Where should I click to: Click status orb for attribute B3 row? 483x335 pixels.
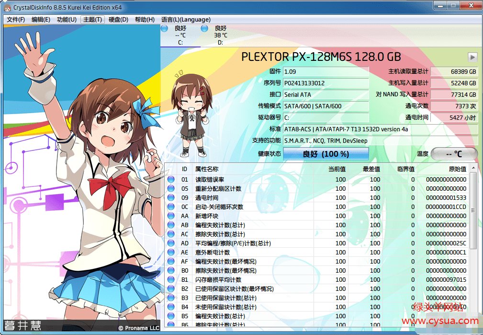pyautogui.click(x=171, y=298)
